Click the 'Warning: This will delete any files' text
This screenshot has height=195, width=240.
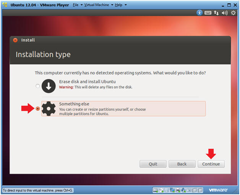(96, 87)
